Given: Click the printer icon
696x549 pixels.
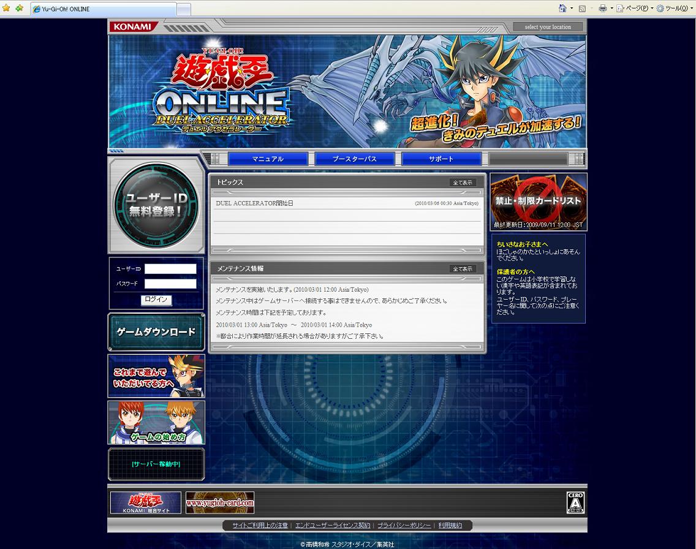Looking at the screenshot, I should 602,8.
